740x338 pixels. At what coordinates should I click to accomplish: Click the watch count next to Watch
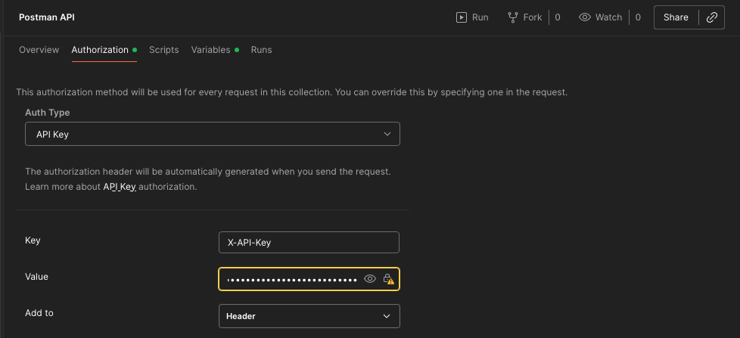pos(638,17)
